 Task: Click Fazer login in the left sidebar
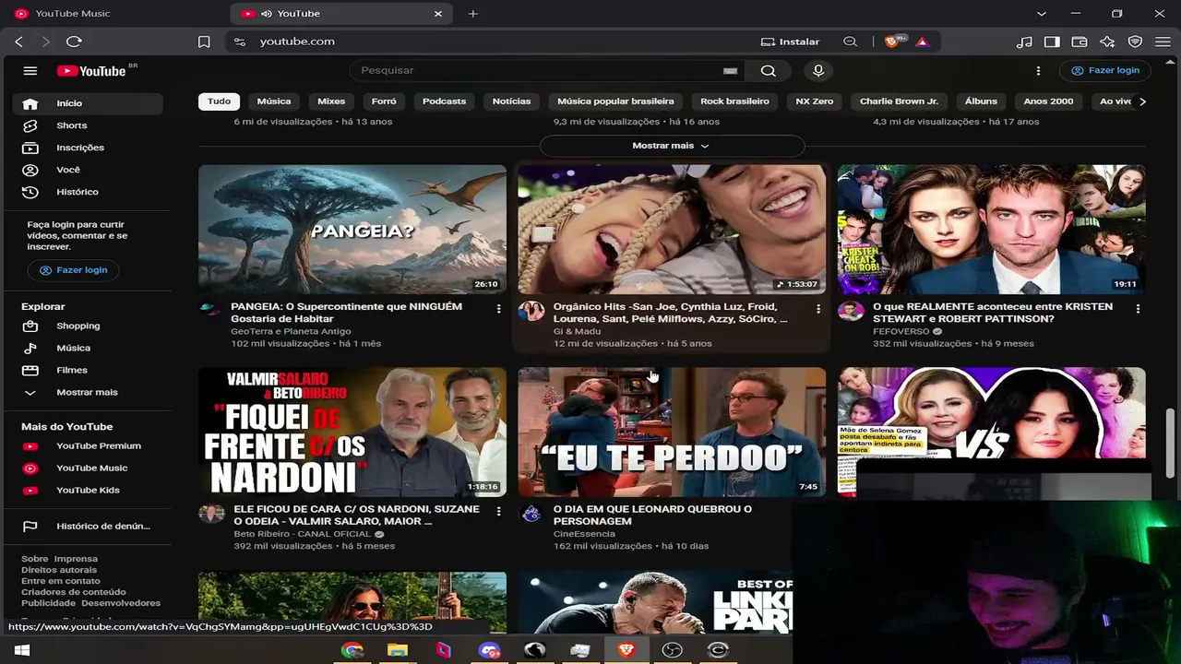(73, 270)
